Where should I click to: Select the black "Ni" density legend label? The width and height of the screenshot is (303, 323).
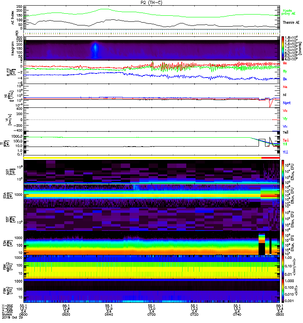[x=284, y=95]
